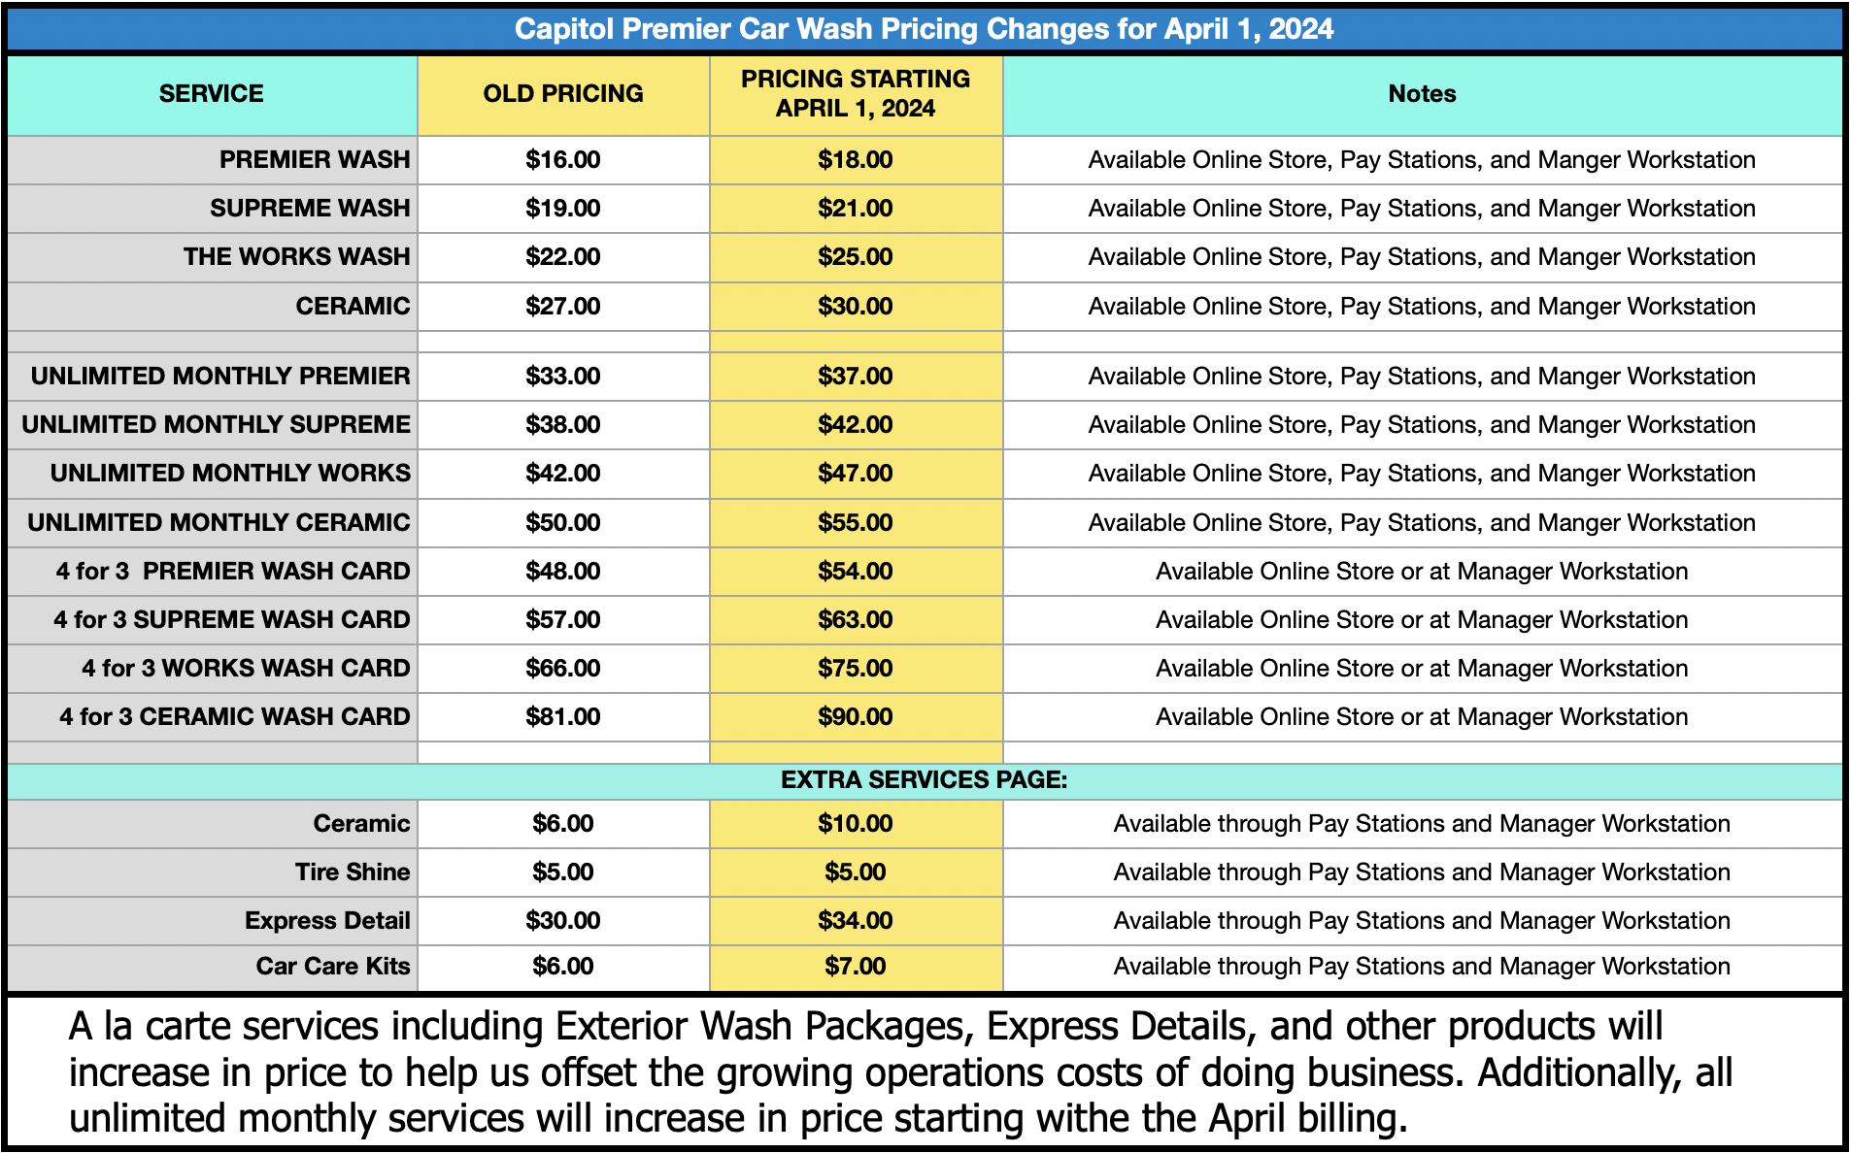Screen dimensions: 1851x1153
Task: Click new price $10.00 for Ceramic extra service
Action: [856, 824]
